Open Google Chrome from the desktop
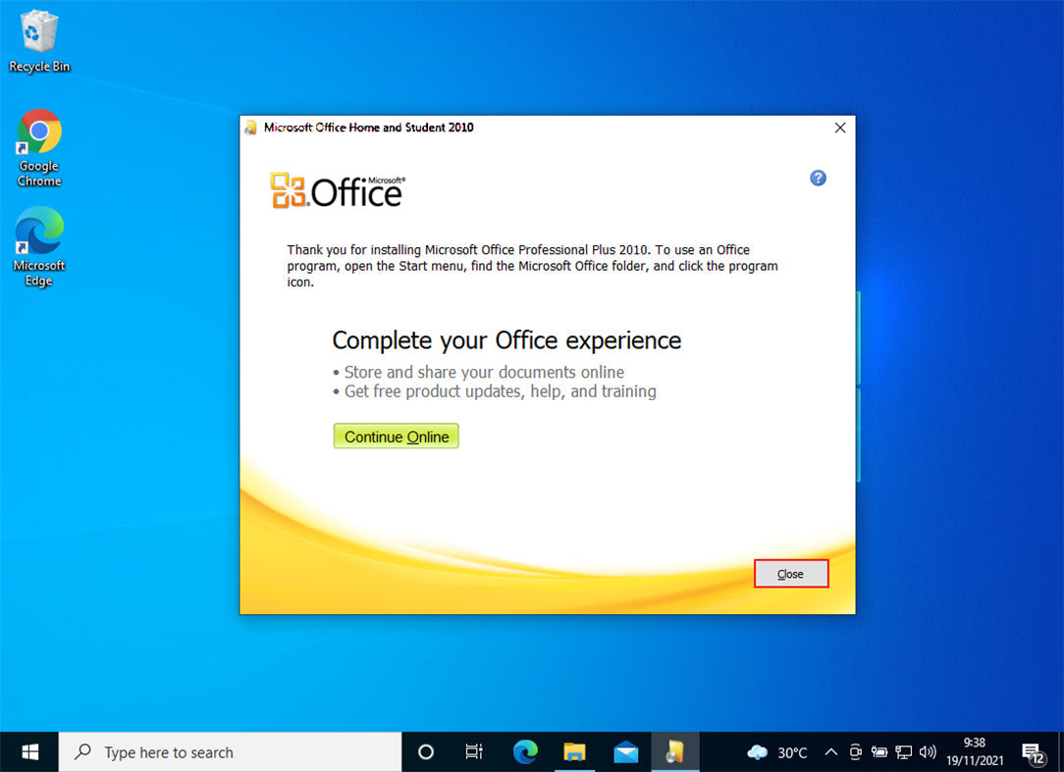The image size is (1064, 772). tap(38, 132)
